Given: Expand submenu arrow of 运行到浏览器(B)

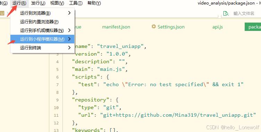Looking at the screenshot, I should tap(69, 13).
